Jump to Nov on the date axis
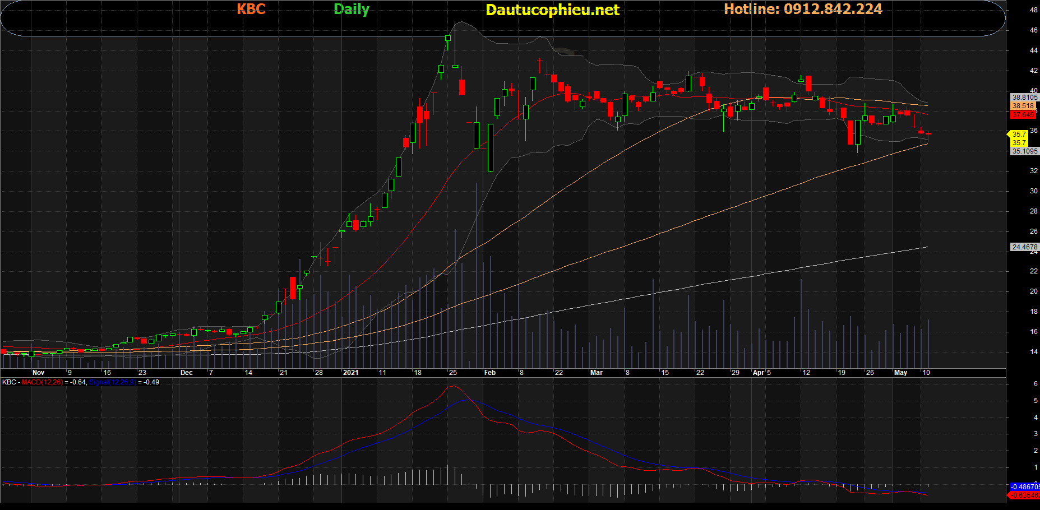The height and width of the screenshot is (510, 1040). [x=38, y=373]
